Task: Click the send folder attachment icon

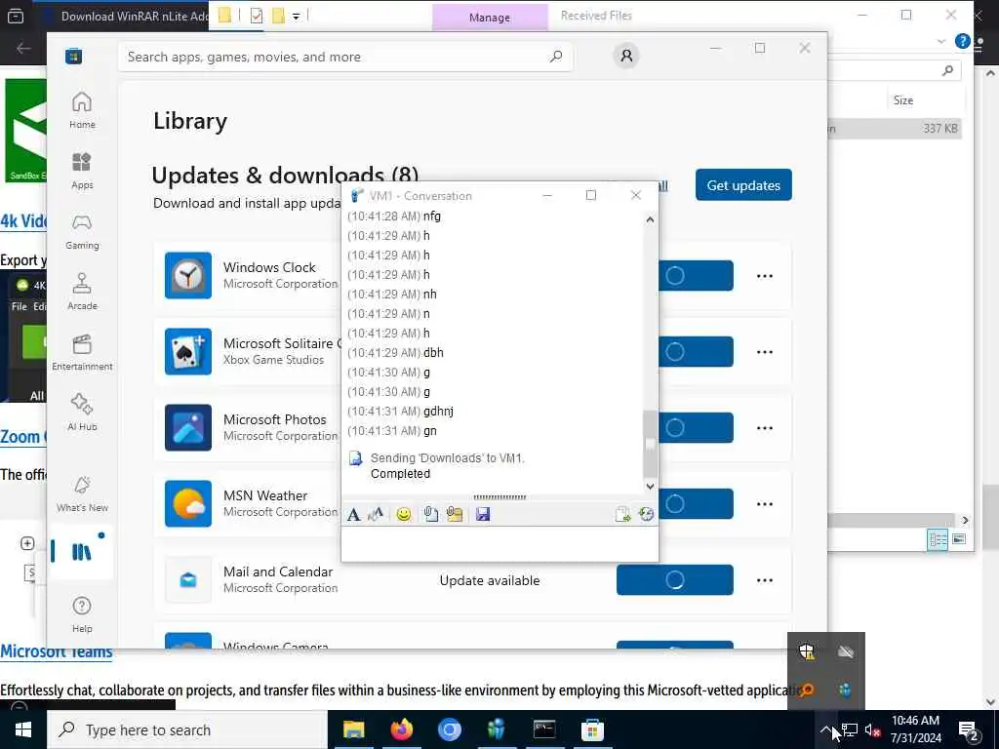Action: 455,514
